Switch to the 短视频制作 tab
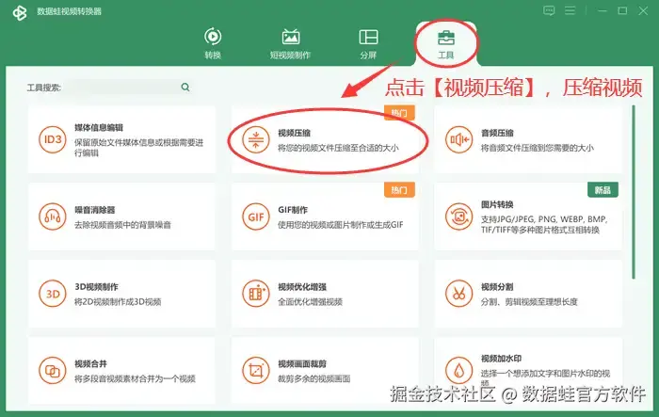This screenshot has height=417, width=659. pyautogui.click(x=290, y=43)
